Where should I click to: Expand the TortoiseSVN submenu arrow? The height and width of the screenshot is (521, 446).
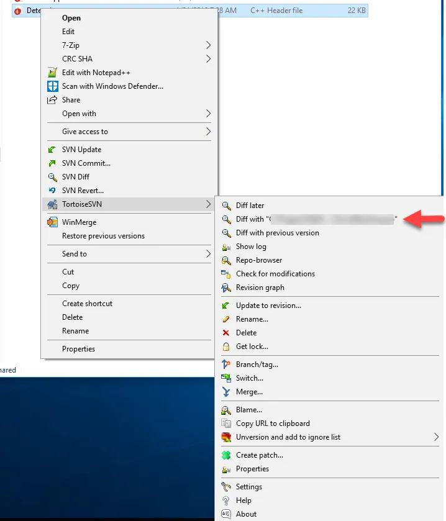coord(208,204)
